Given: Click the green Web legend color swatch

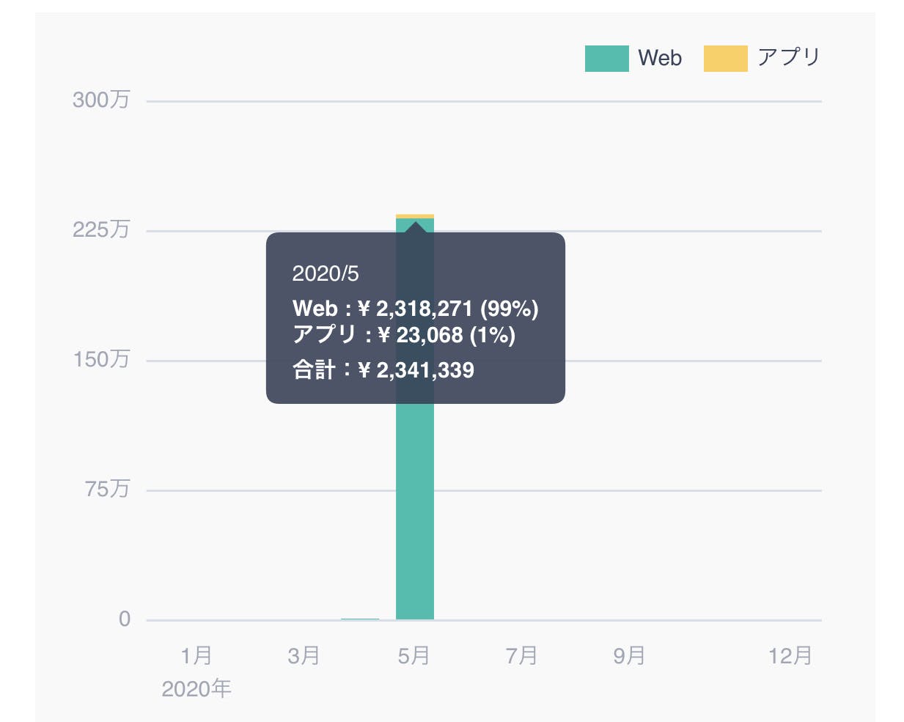Looking at the screenshot, I should [606, 59].
